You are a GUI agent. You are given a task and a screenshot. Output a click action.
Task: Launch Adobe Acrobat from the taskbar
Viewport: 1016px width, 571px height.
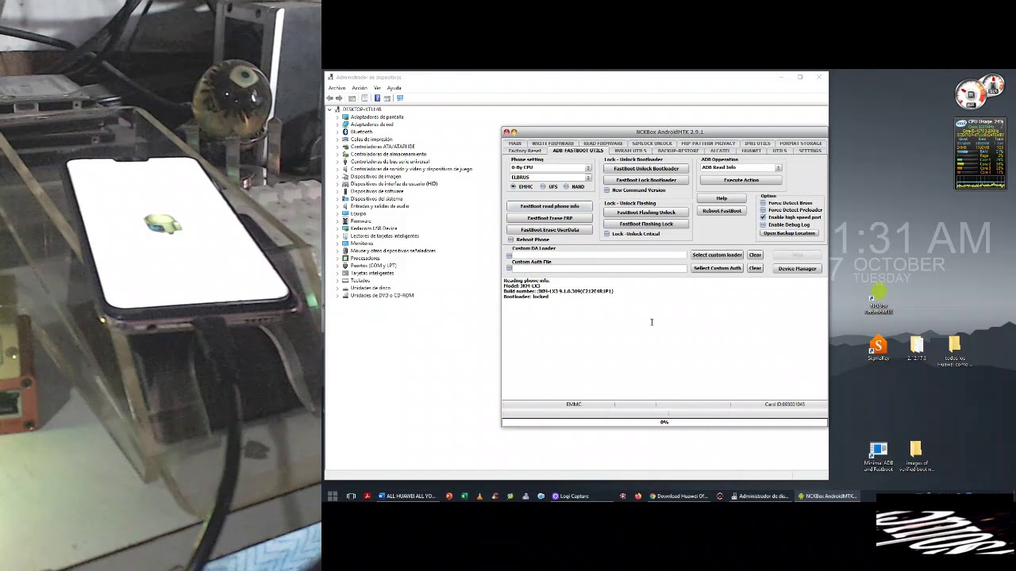[x=367, y=496]
